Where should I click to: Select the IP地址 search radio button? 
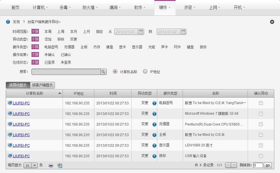pos(145,71)
